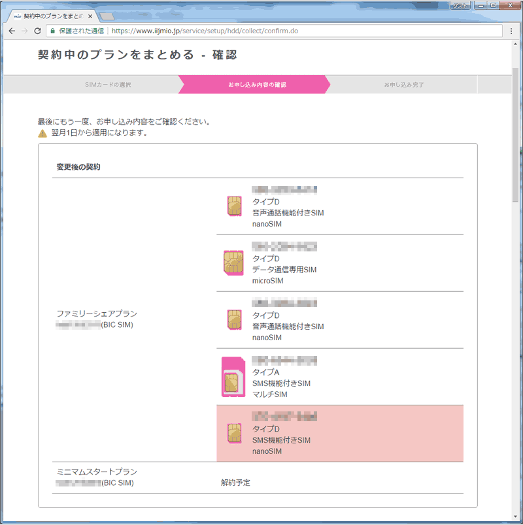
Task: Click the first nanoSIM card icon
Action: click(233, 206)
